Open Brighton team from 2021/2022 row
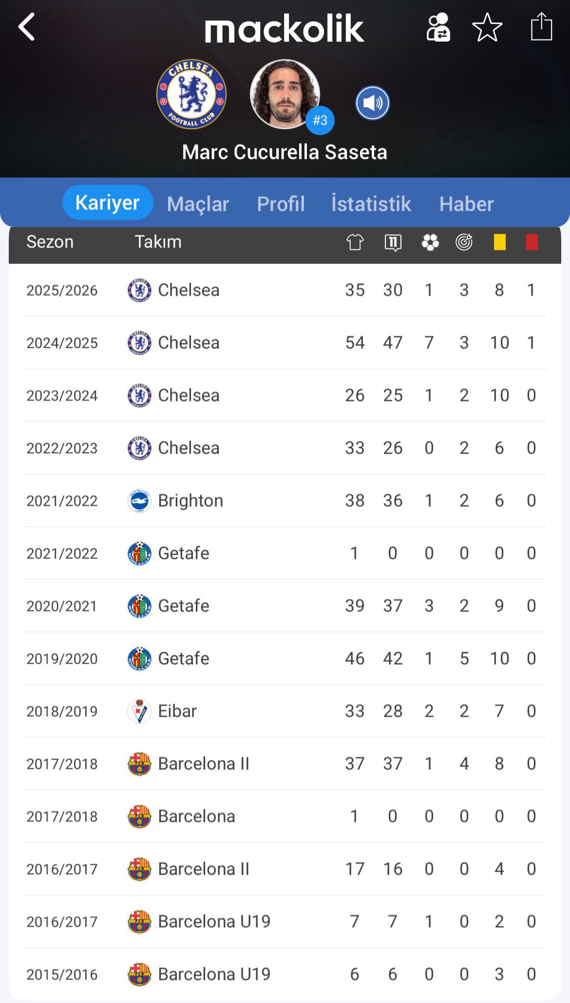Screen dimensions: 570x1003 [190, 501]
